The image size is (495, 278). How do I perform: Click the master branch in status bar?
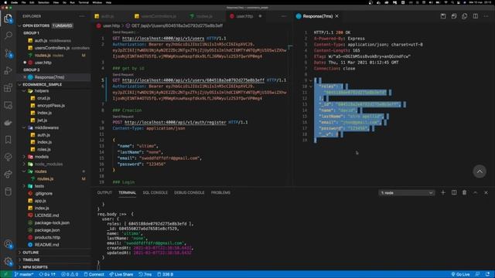point(24,274)
